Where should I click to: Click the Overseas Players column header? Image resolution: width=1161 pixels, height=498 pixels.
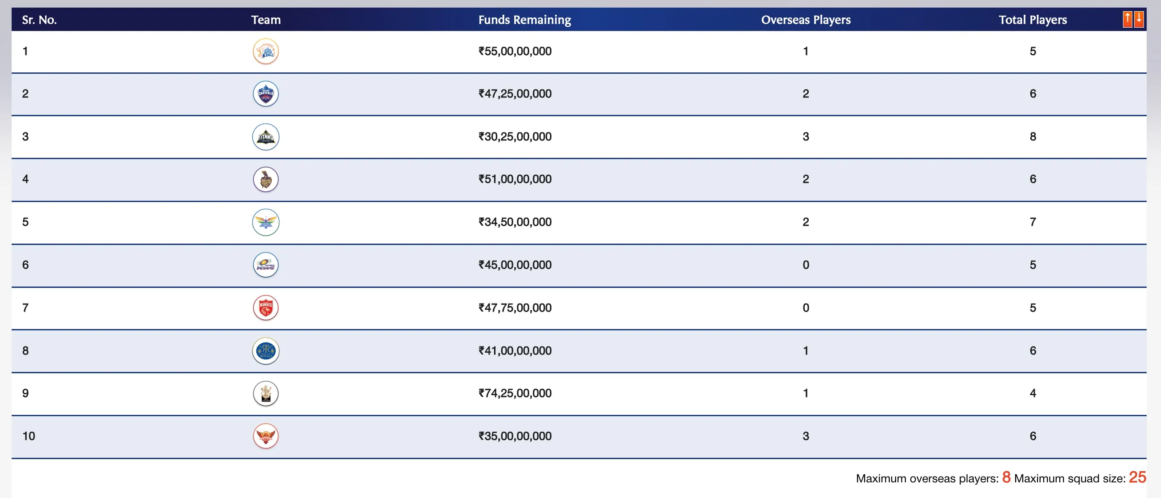coord(805,20)
